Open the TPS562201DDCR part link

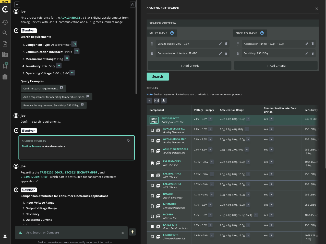[51, 172]
